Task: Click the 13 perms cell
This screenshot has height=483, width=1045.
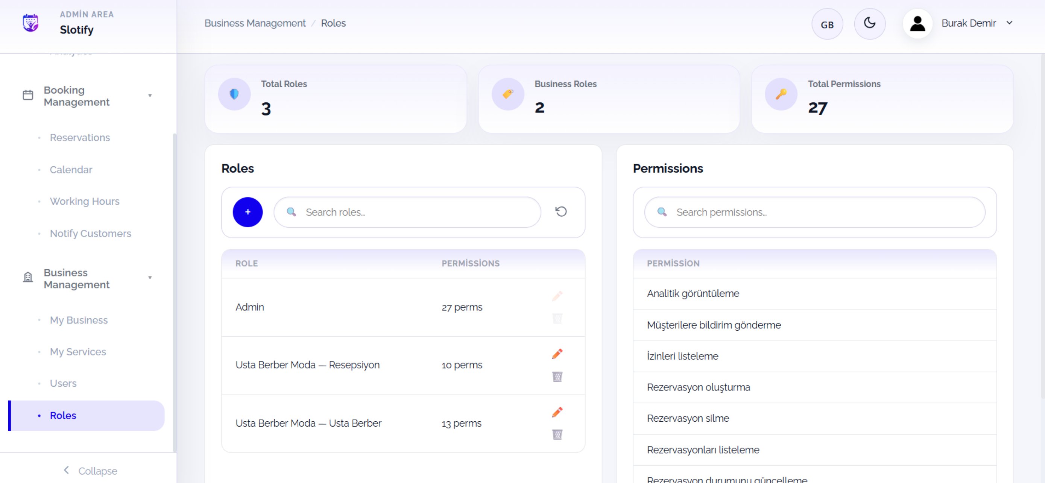Action: click(x=461, y=424)
